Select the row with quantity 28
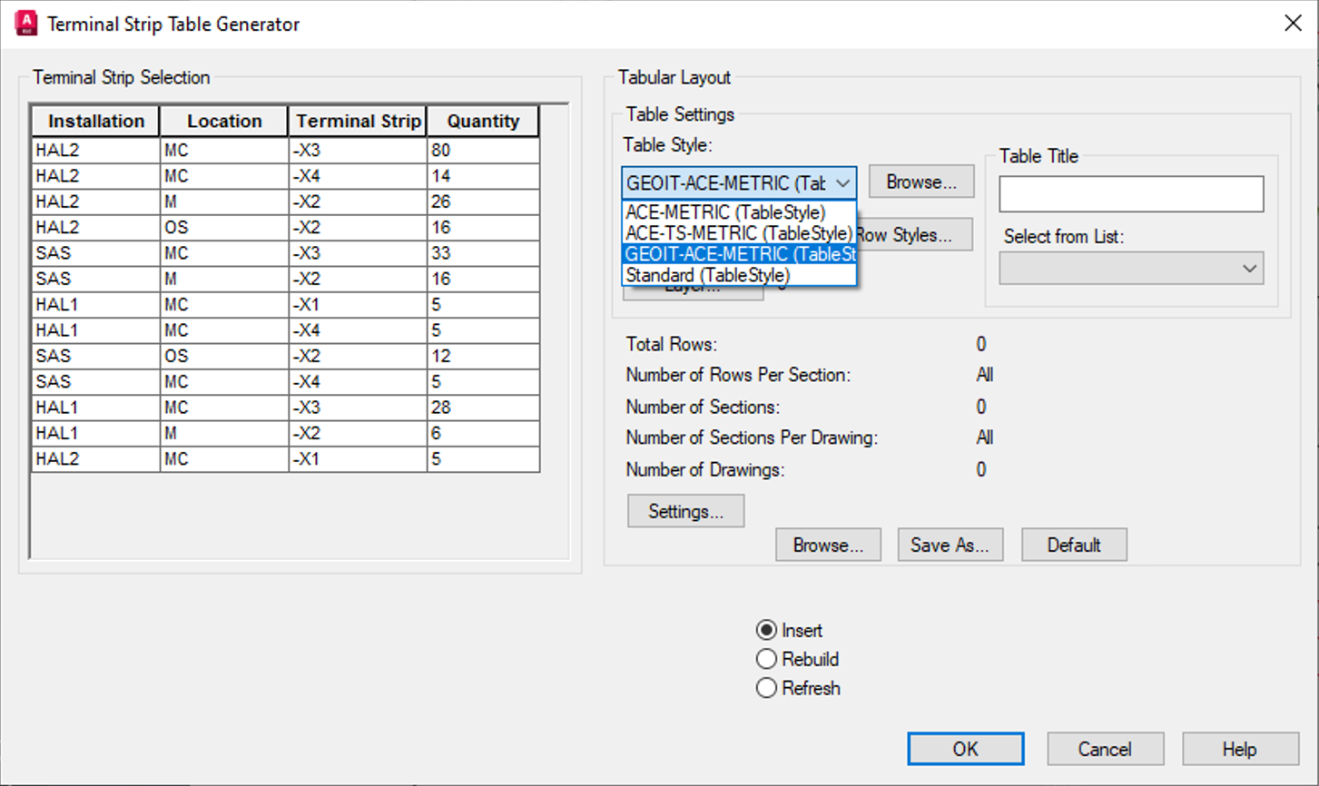This screenshot has height=786, width=1319. click(286, 408)
